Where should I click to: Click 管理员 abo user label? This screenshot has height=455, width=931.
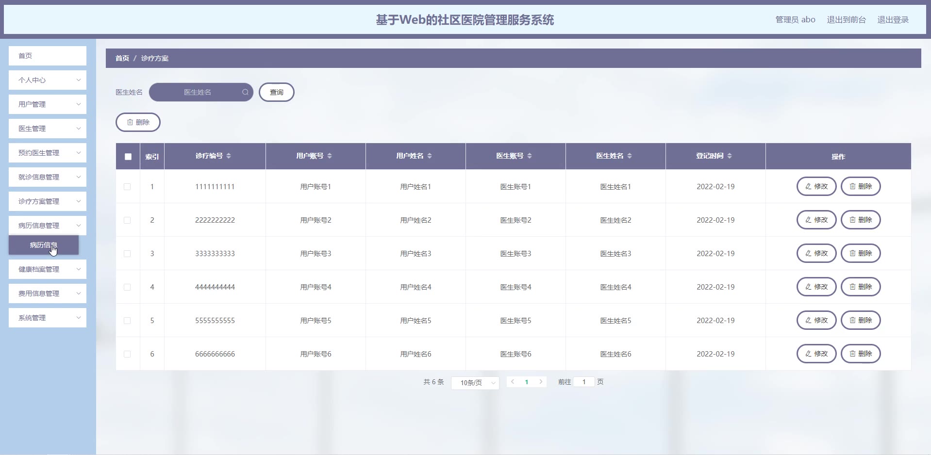tap(795, 20)
